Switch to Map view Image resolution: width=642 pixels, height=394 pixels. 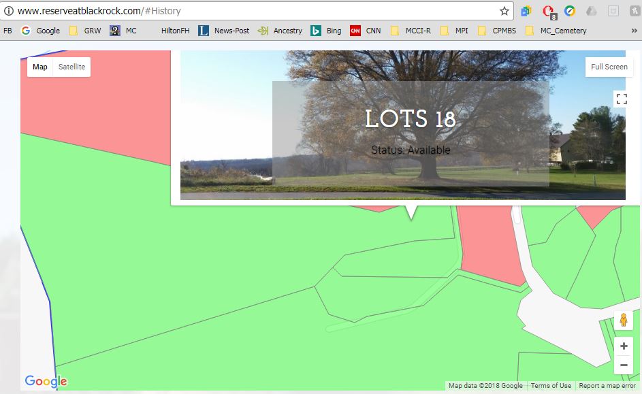(x=40, y=67)
